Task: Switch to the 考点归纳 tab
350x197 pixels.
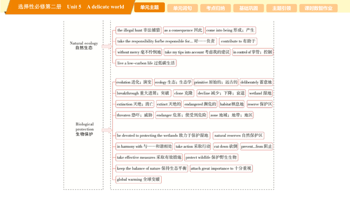Action: (x=215, y=8)
